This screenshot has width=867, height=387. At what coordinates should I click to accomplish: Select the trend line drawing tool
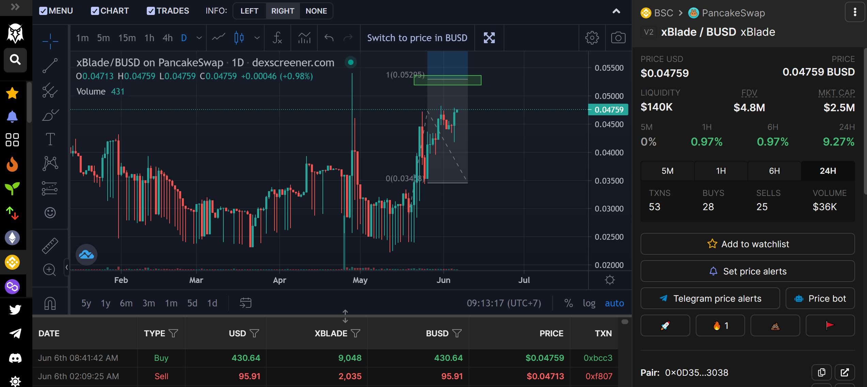(50, 66)
